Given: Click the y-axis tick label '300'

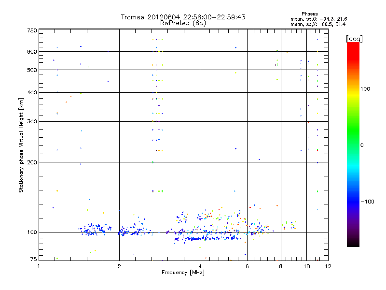Looking at the screenshot, I should tap(32, 122).
